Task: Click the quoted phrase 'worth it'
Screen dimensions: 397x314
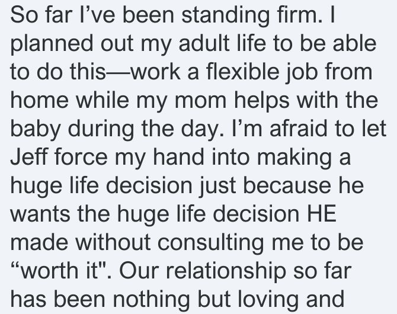Action: 59,270
